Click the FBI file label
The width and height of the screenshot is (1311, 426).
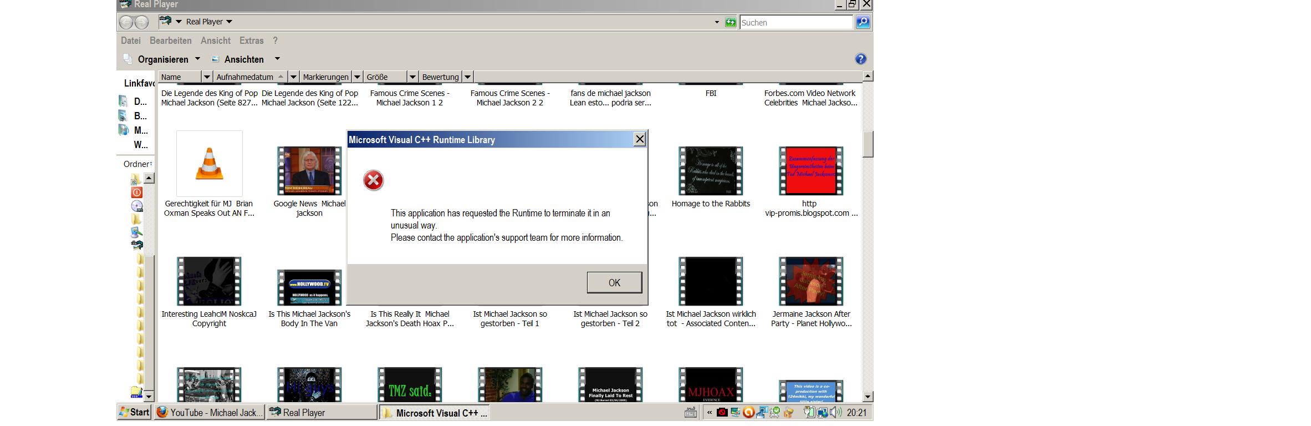711,93
